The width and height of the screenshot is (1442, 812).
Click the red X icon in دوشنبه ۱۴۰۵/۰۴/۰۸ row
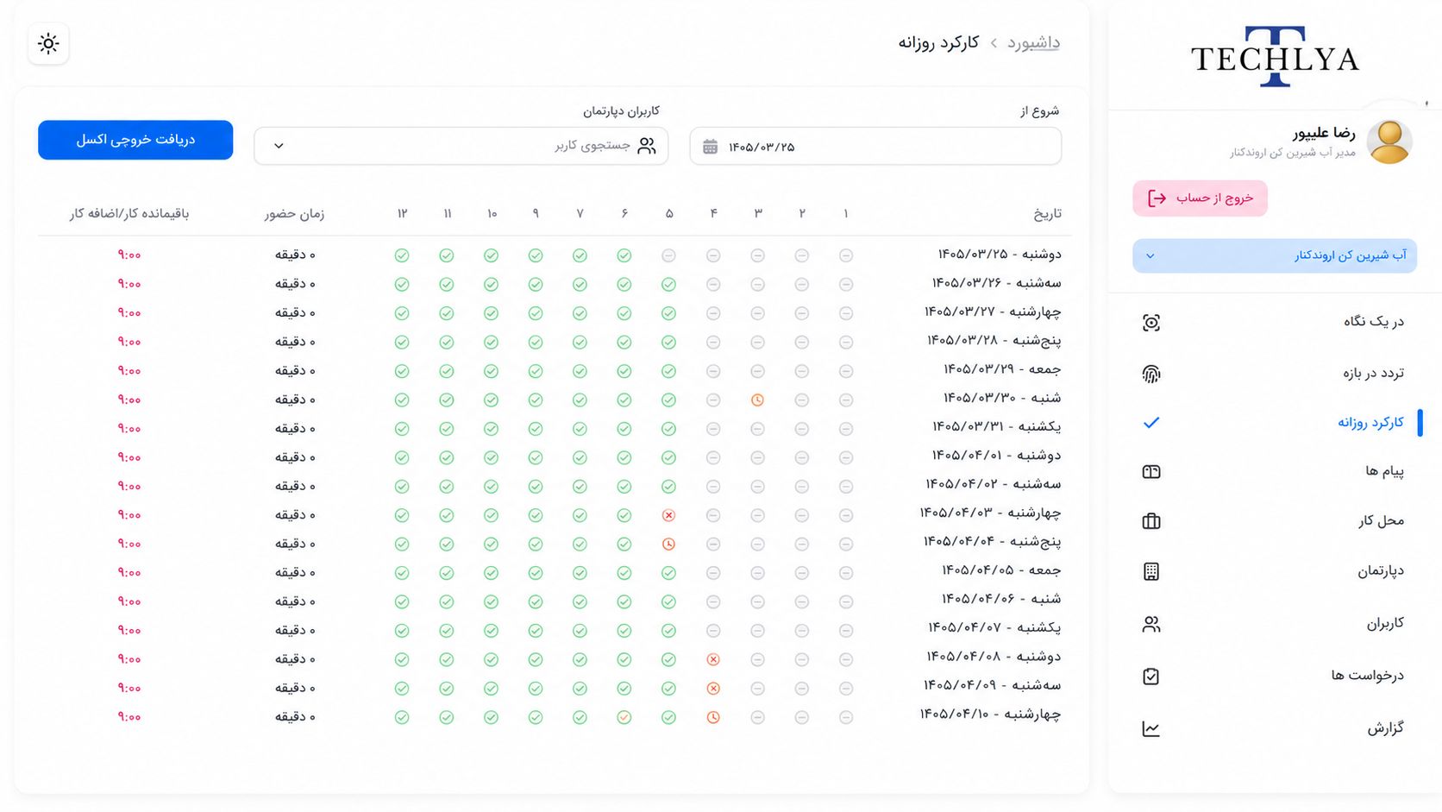713,659
